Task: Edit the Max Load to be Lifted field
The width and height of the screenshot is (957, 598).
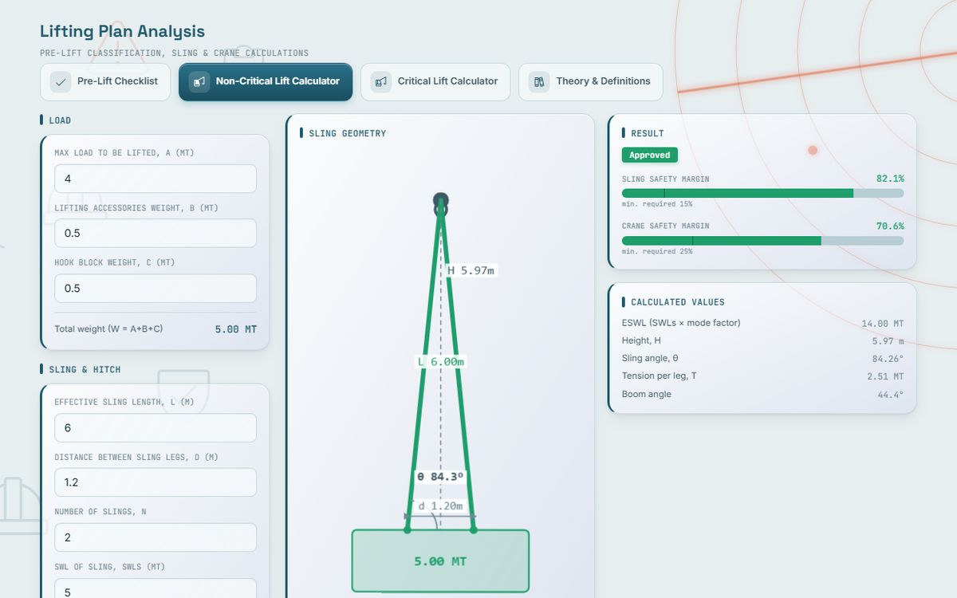Action: (156, 179)
